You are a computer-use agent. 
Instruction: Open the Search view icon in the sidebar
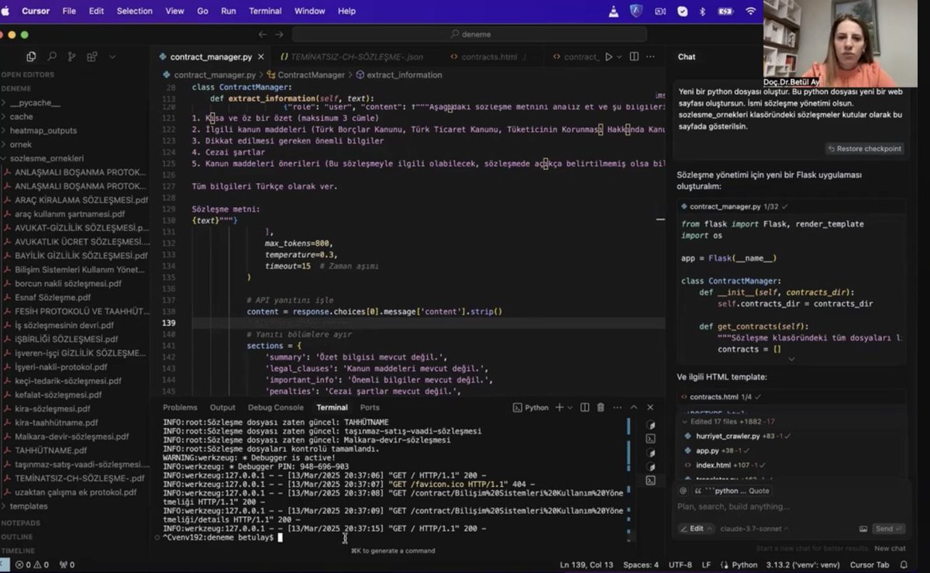tap(52, 57)
